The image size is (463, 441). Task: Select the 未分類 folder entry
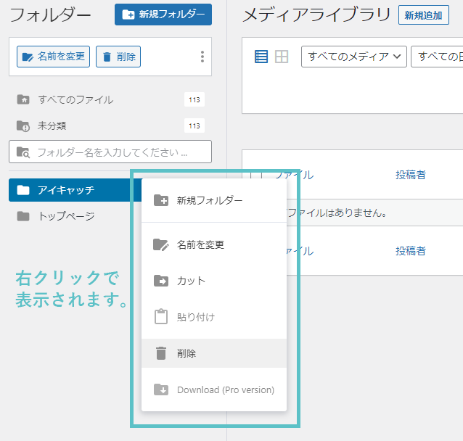(52, 125)
